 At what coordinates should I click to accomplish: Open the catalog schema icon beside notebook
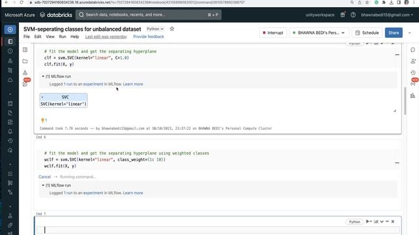[x=25, y=72]
